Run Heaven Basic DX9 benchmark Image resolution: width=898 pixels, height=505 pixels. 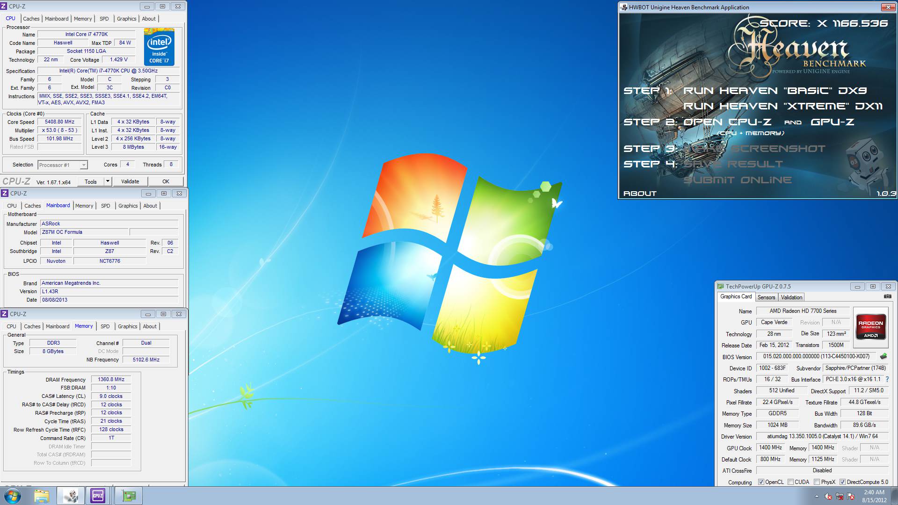coord(775,91)
